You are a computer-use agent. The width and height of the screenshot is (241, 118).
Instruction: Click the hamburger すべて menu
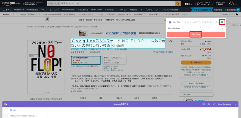7,10
